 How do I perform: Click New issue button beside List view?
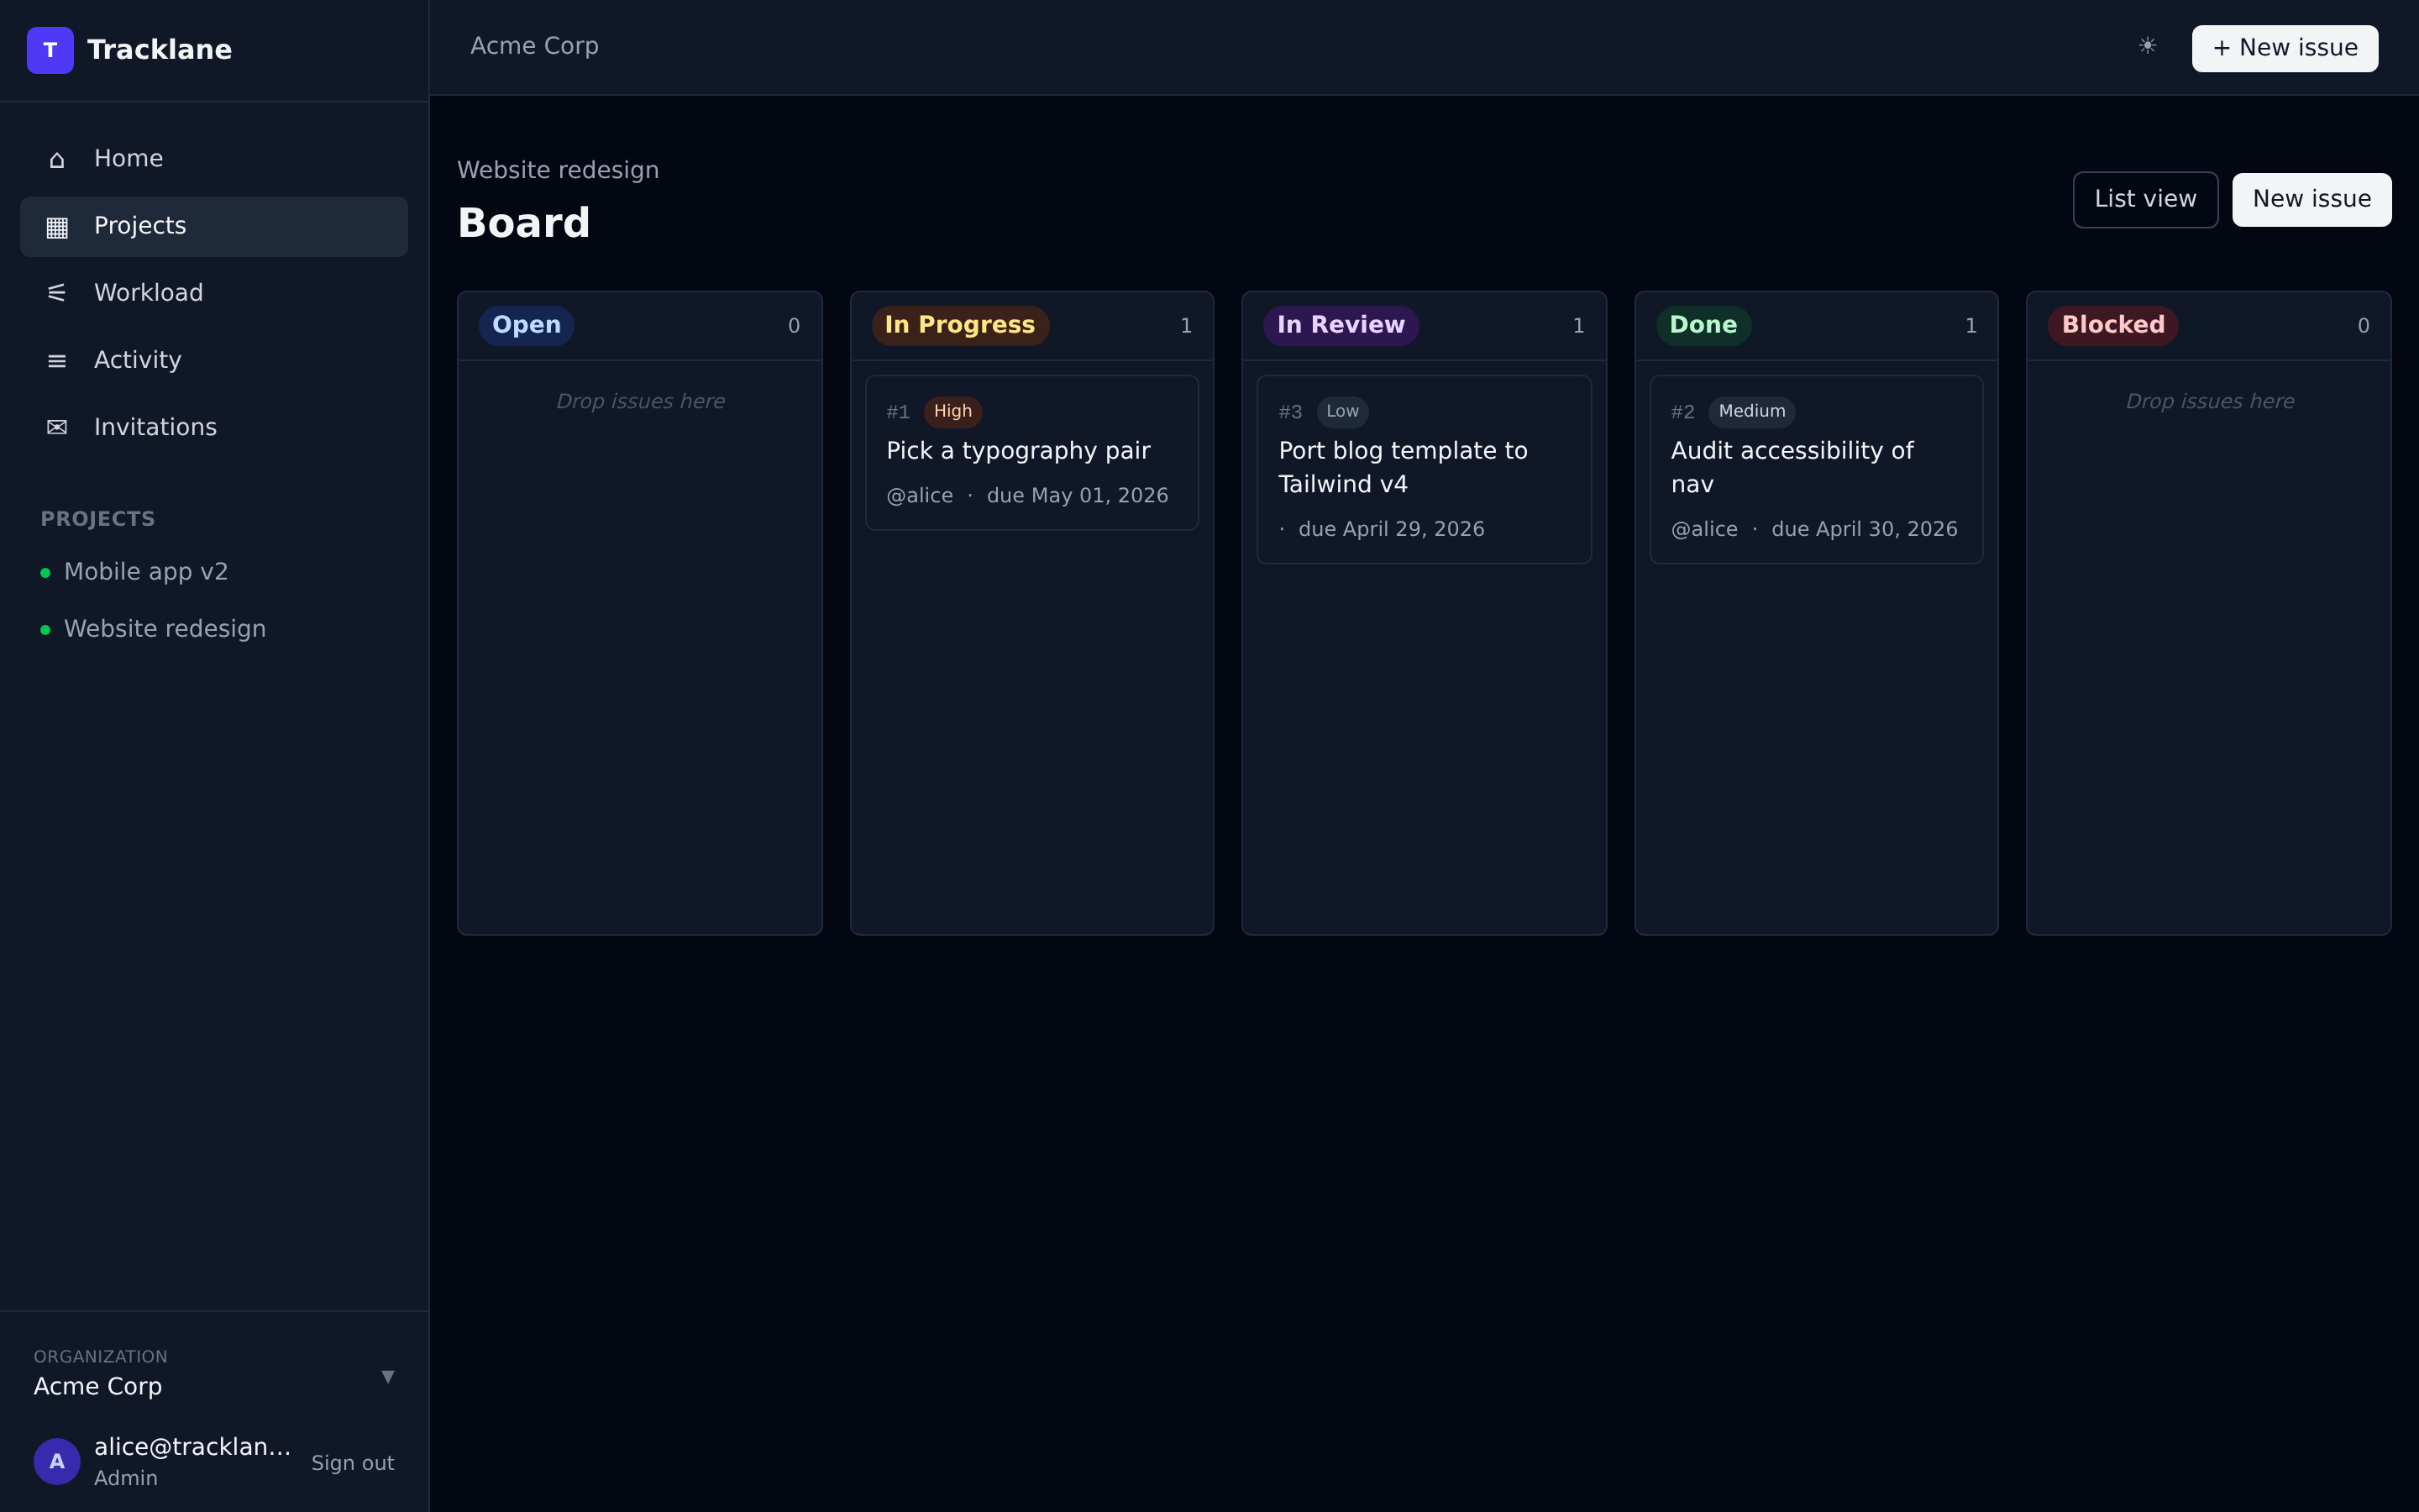2311,199
